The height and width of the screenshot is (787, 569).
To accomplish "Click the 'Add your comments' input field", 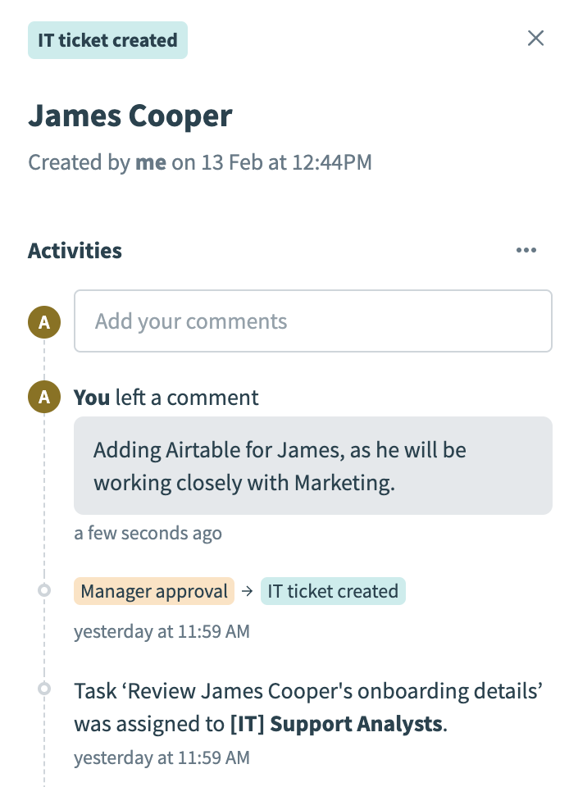I will (x=313, y=321).
